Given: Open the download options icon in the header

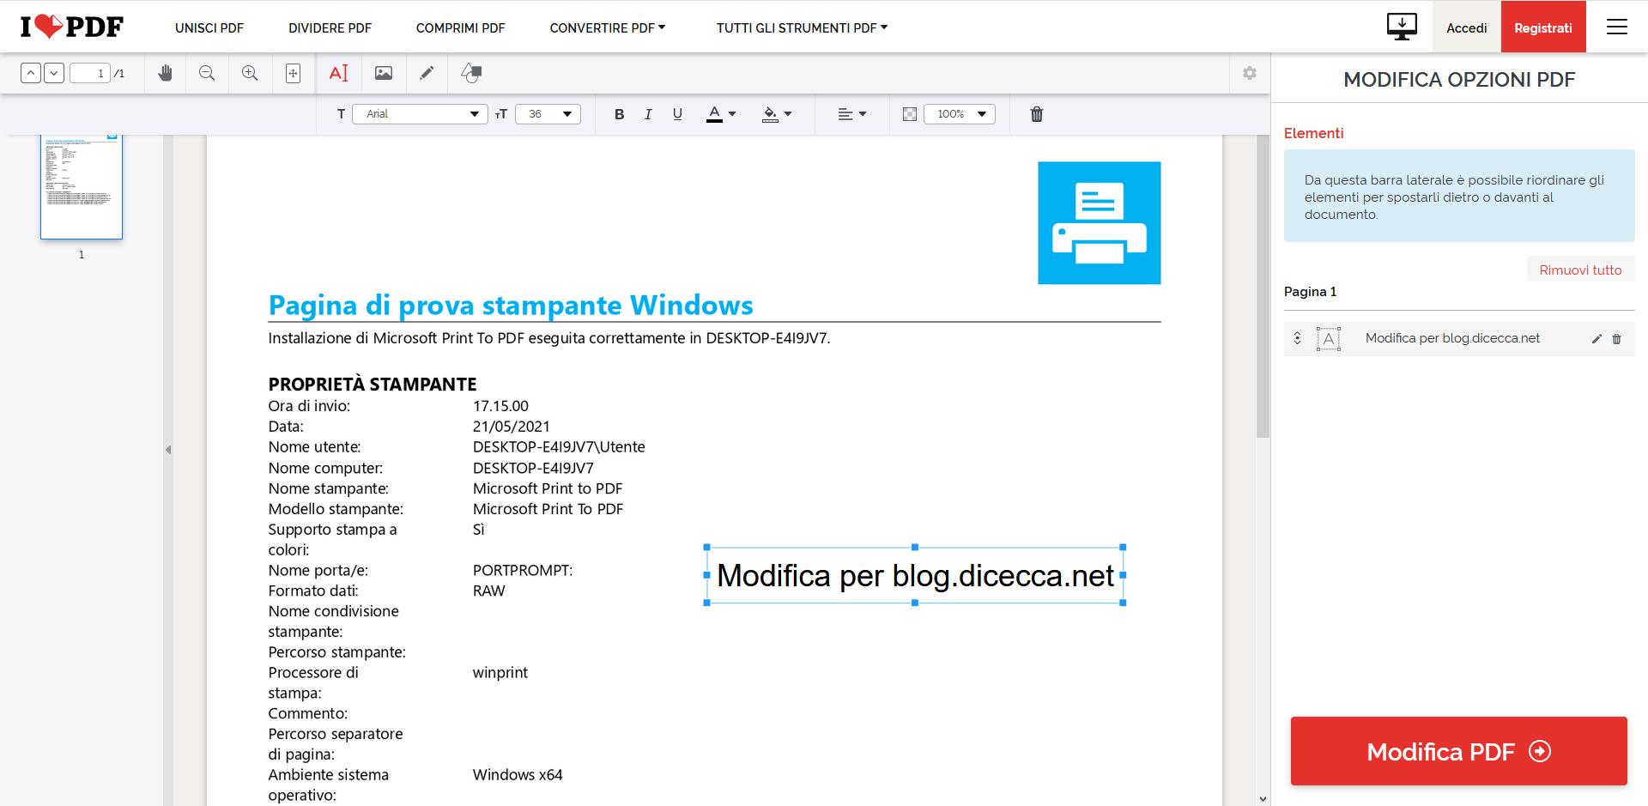Looking at the screenshot, I should [1402, 26].
